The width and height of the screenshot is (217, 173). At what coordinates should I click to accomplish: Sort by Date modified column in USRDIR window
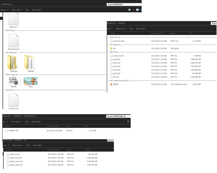(x=159, y=33)
